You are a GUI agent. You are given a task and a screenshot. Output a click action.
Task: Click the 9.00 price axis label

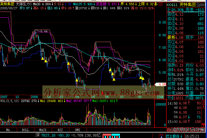click(x=162, y=22)
